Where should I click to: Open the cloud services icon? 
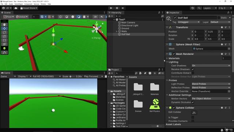pyautogui.click(x=16, y=8)
